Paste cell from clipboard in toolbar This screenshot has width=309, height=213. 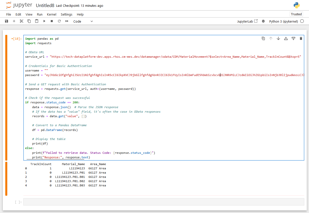pos(37,21)
